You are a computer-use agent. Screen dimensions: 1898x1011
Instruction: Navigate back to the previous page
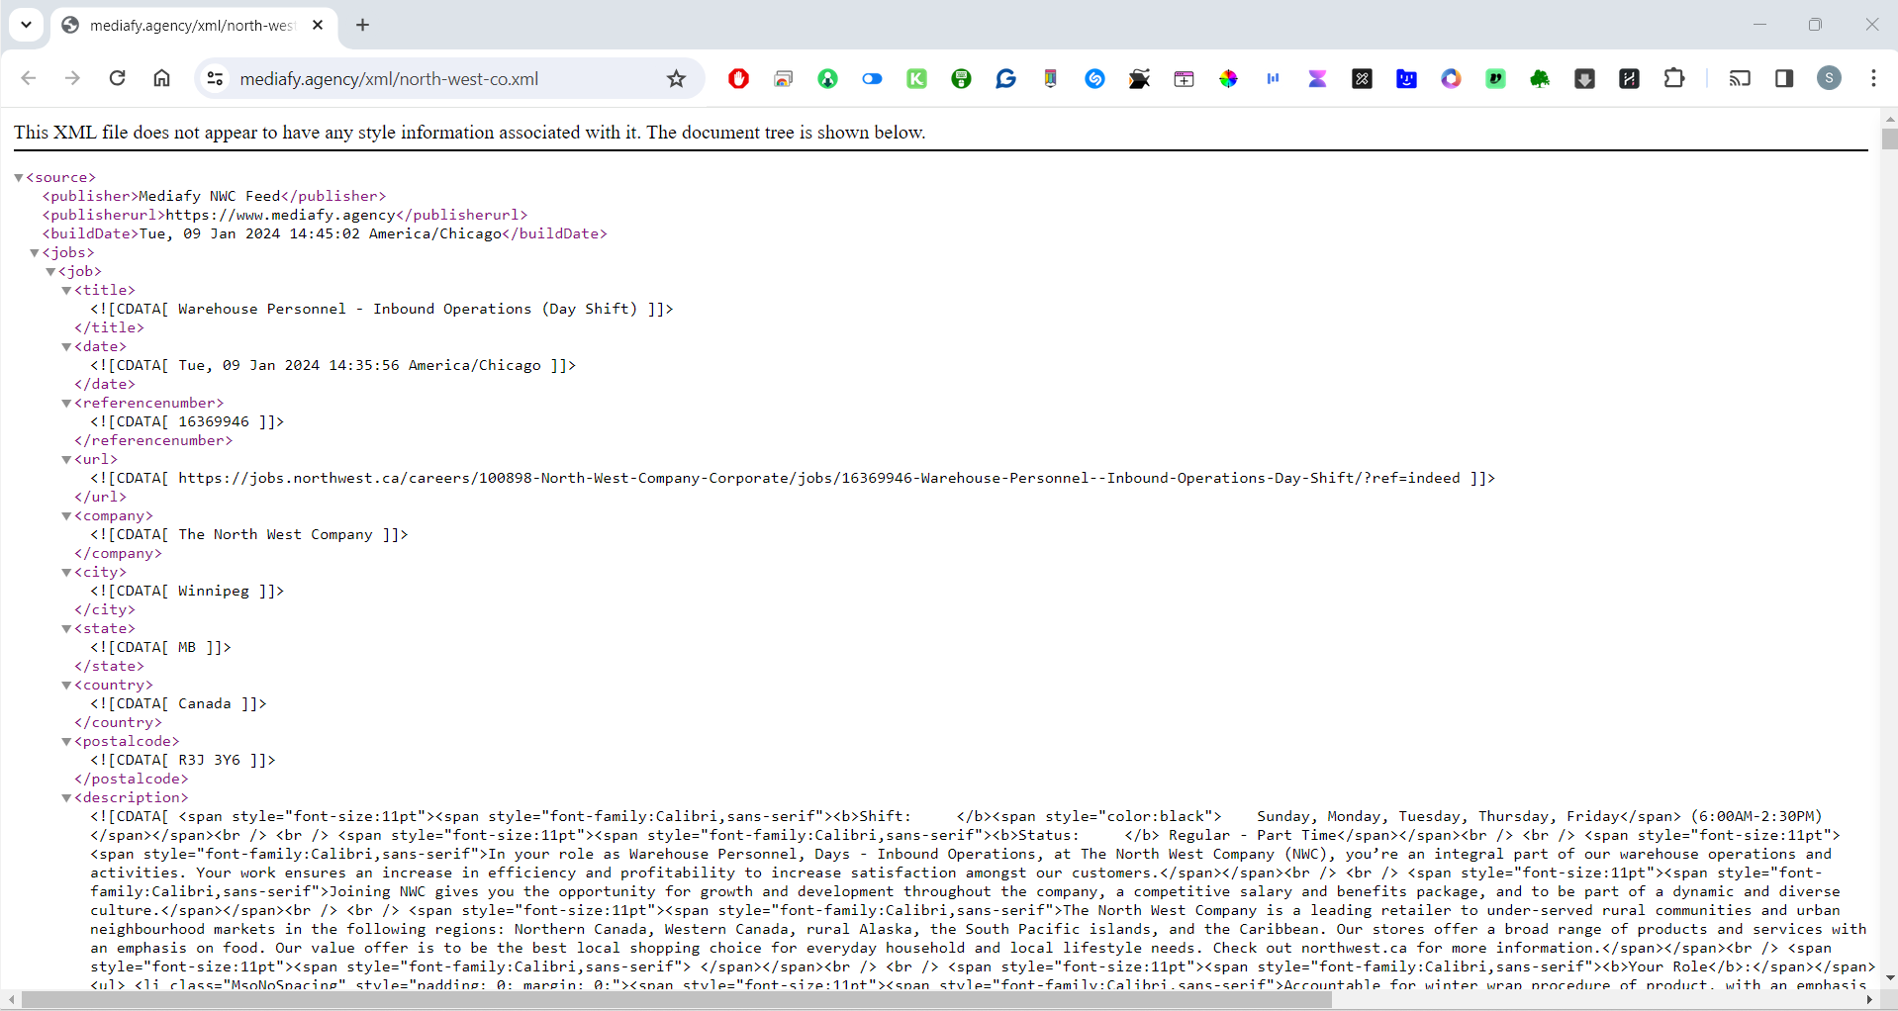point(29,78)
